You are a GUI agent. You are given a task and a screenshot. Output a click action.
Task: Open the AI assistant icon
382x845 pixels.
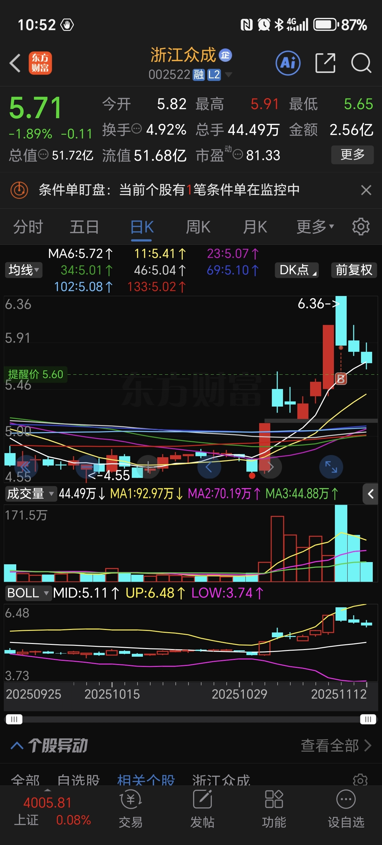(x=288, y=63)
